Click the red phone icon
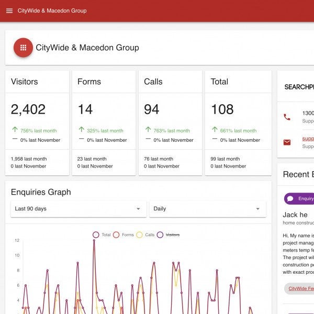Image resolution: width=314 pixels, height=314 pixels. (x=287, y=117)
